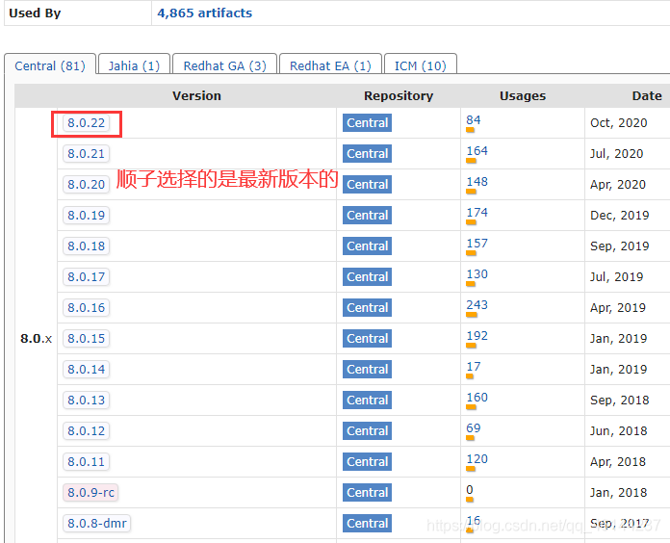Open version 8.0.20 link

coord(86,185)
